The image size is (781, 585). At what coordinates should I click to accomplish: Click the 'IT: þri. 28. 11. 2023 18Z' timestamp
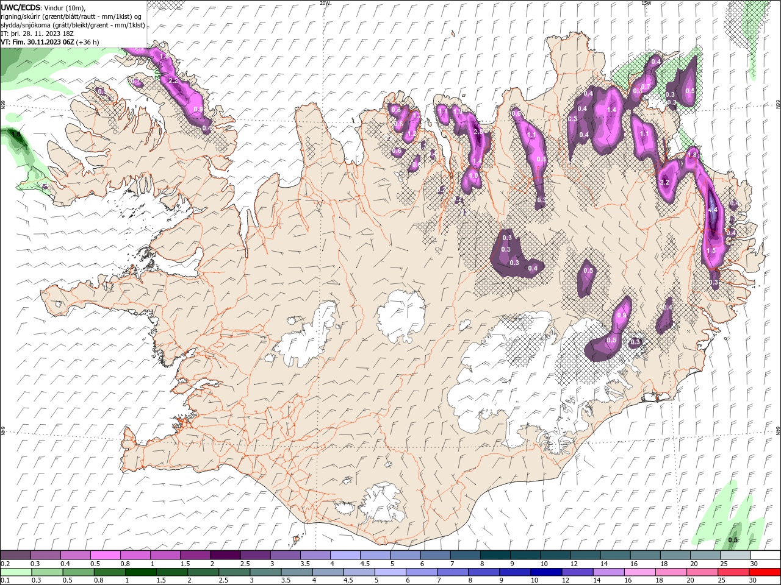pyautogui.click(x=38, y=34)
